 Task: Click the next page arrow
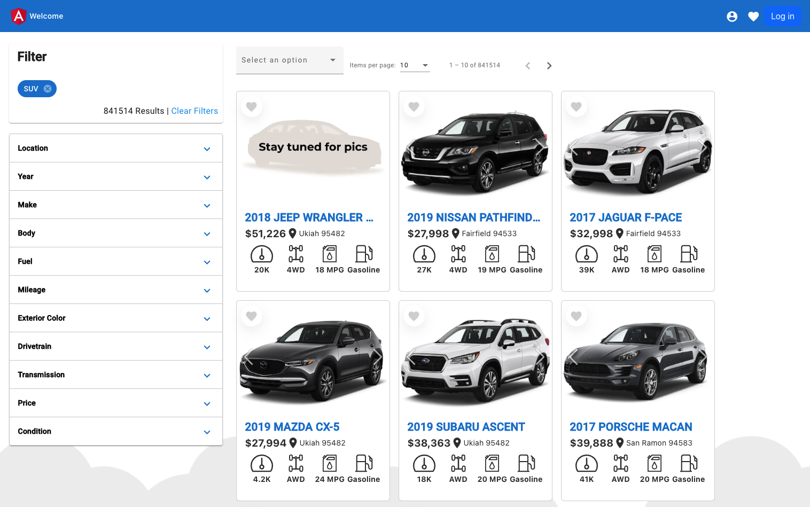click(549, 65)
